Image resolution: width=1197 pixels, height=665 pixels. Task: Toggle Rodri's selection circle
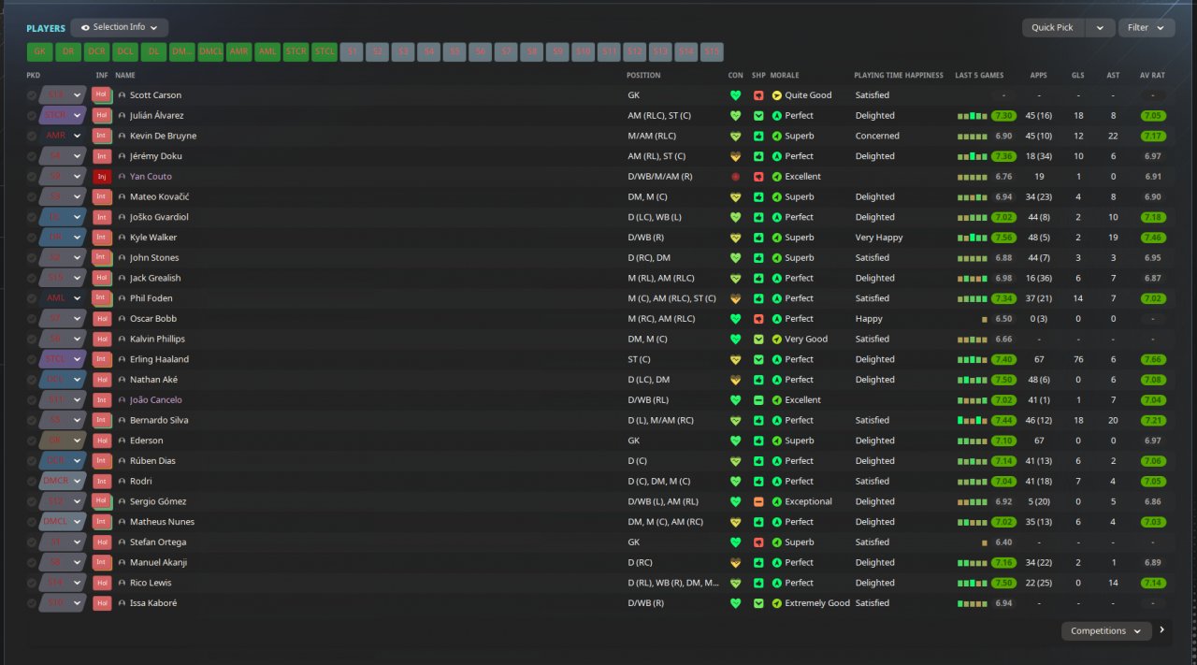coord(32,481)
